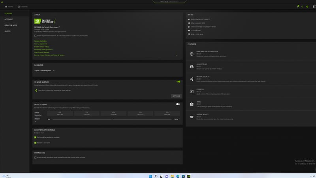Click the Virtual Reality headset icon
Image resolution: width=316 pixels, height=178 pixels.
coord(192,116)
